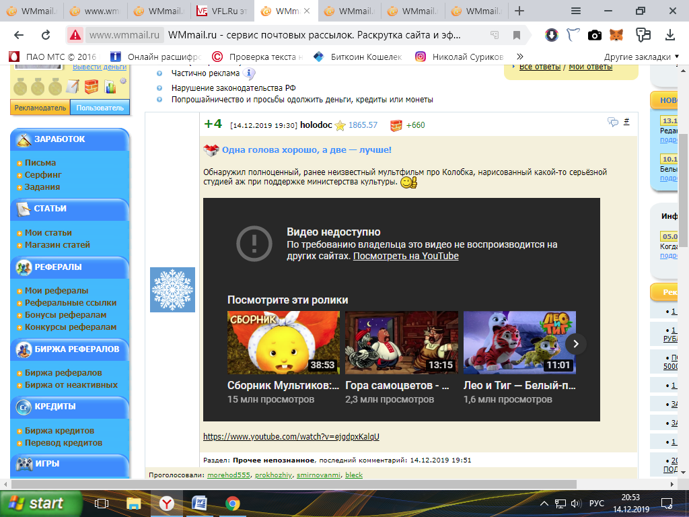Click the bookmark icon in the address bar
This screenshot has height=517, width=689.
(x=517, y=35)
